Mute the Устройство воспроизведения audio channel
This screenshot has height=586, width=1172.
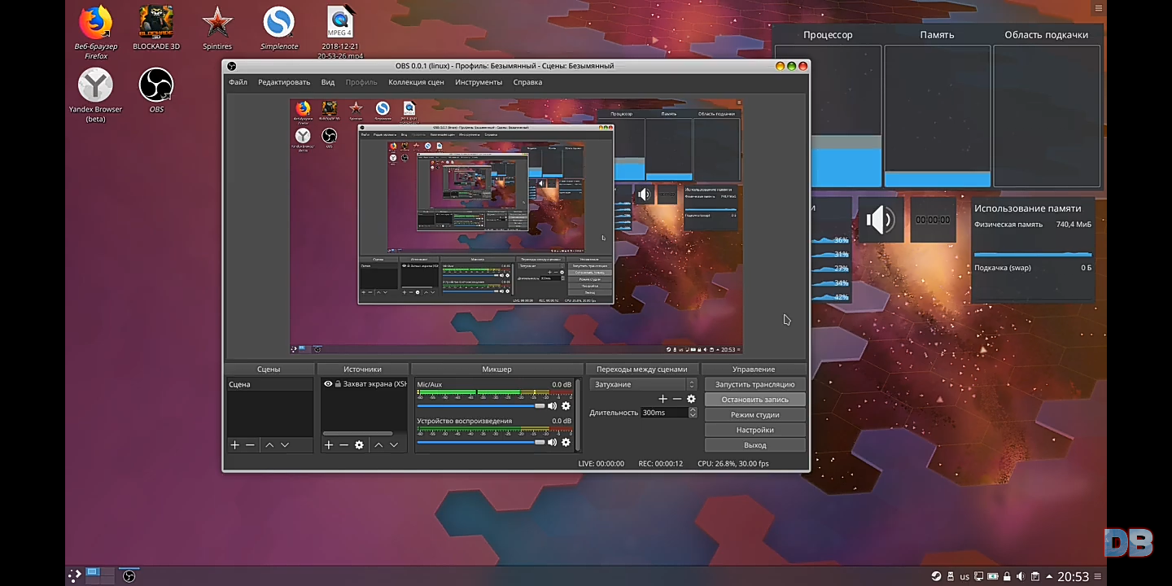(x=552, y=443)
